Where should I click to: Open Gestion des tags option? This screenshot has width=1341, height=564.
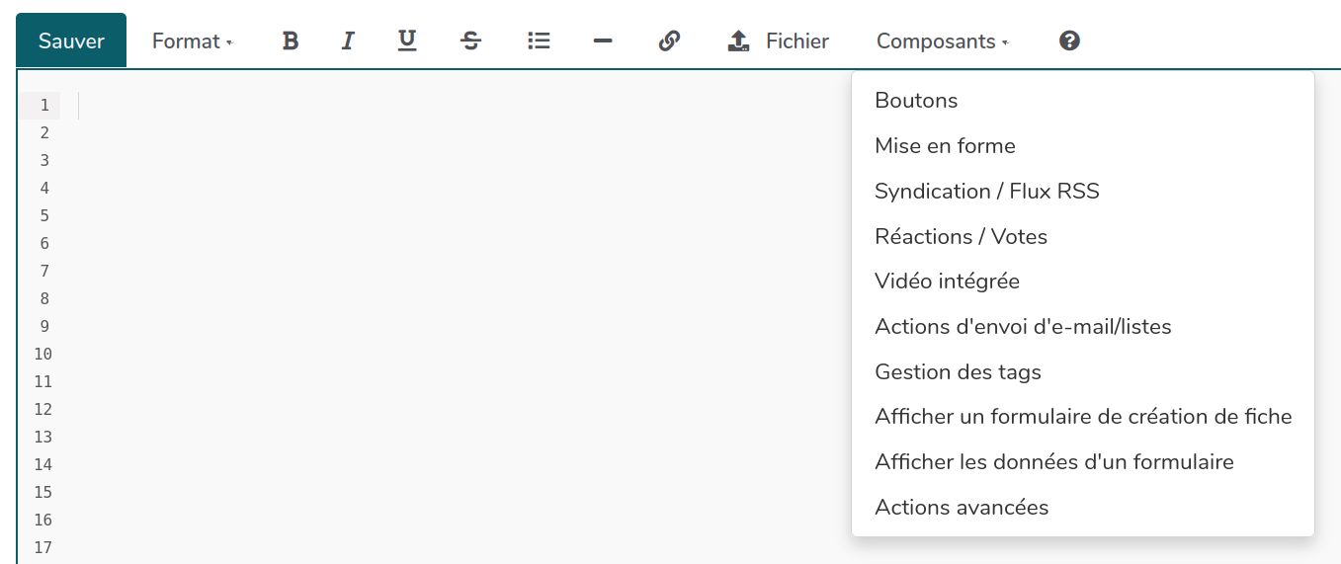(958, 371)
